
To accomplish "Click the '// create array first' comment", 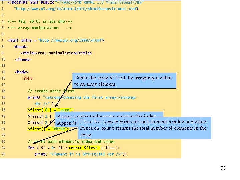I will coord(51,91).
